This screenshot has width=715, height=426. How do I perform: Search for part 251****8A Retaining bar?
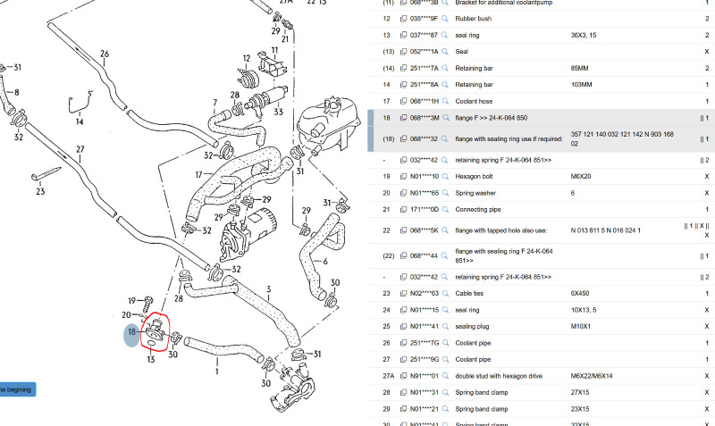tap(444, 85)
